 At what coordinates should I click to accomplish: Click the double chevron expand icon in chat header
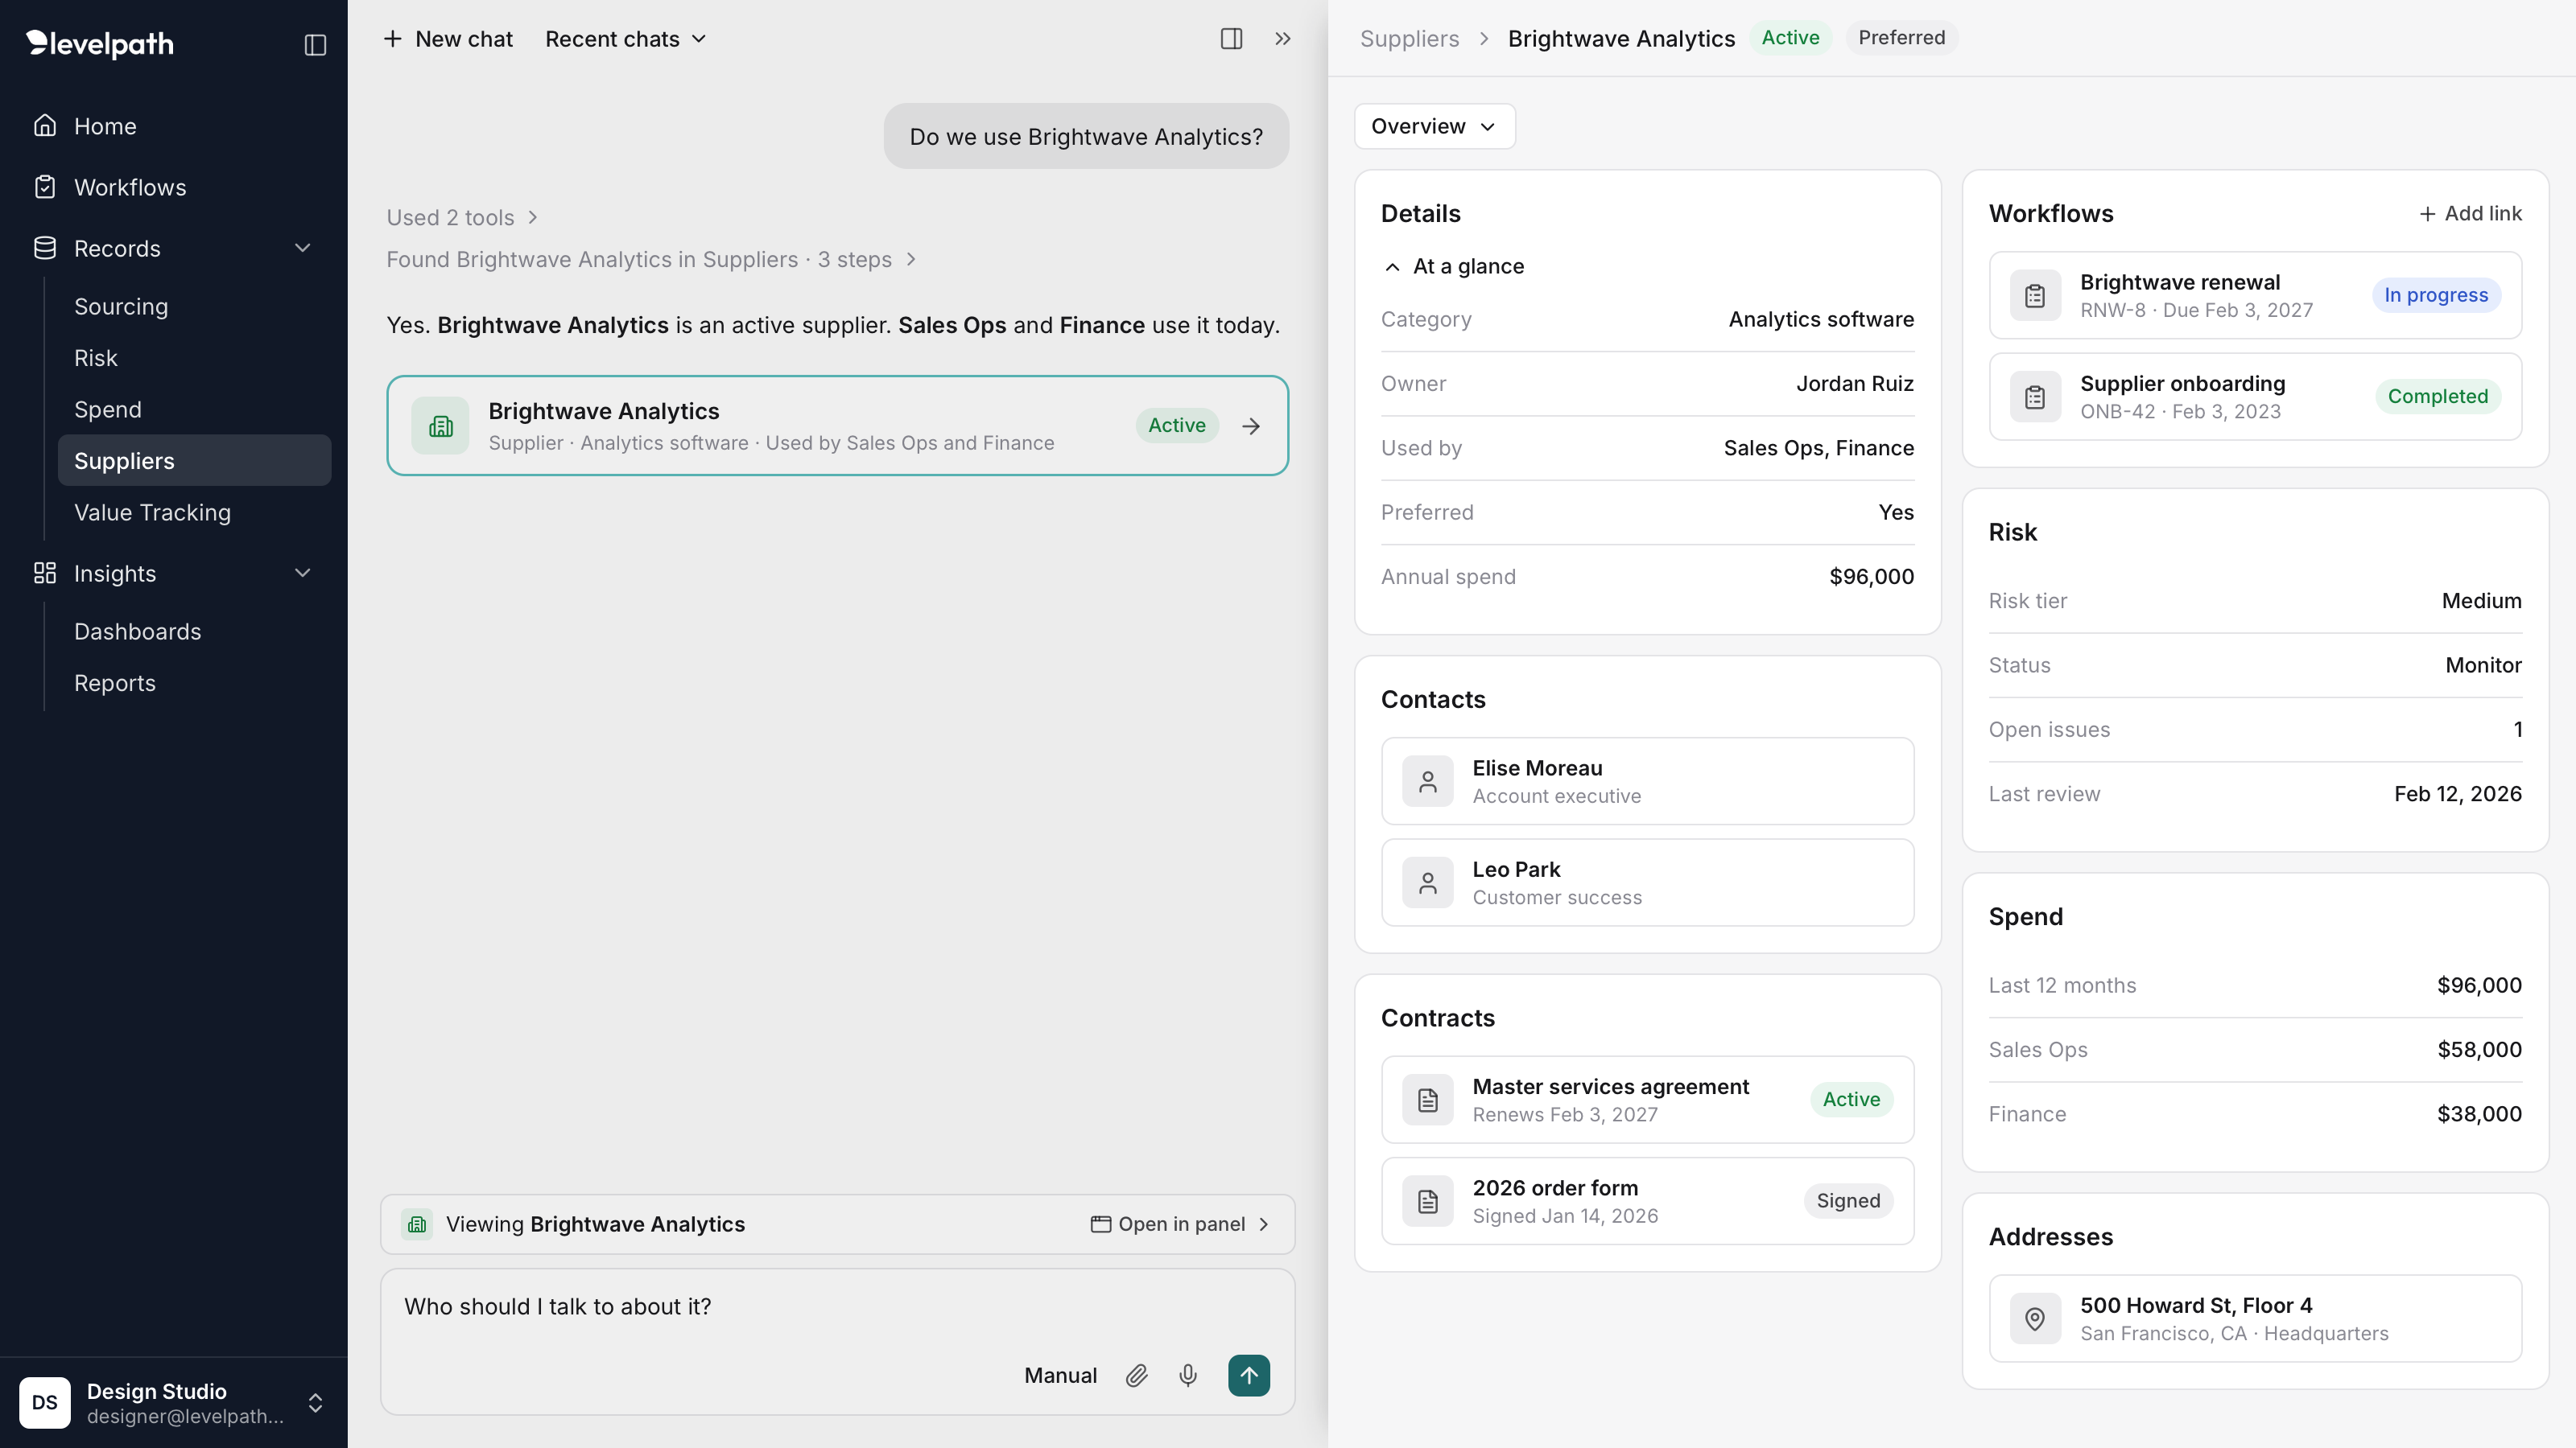(x=1283, y=39)
